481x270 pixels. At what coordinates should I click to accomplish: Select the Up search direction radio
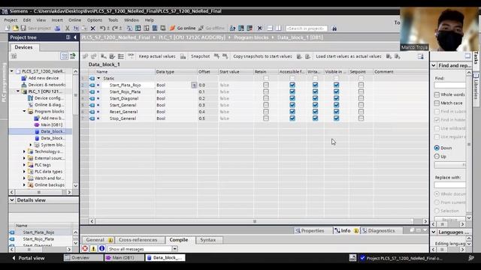[437, 157]
